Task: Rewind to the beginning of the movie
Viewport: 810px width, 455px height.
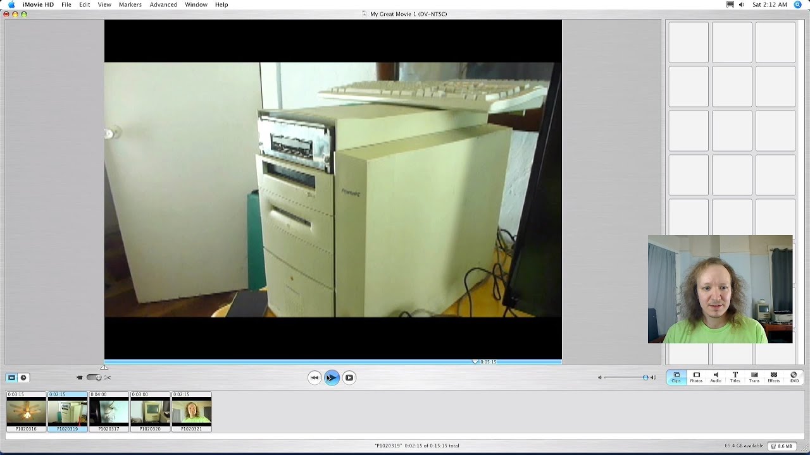Action: point(315,377)
